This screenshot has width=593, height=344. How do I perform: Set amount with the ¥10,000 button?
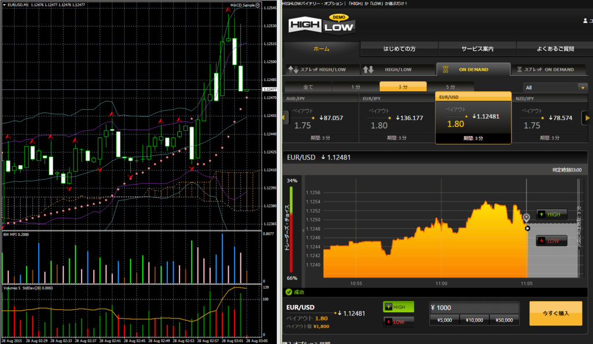pyautogui.click(x=474, y=320)
